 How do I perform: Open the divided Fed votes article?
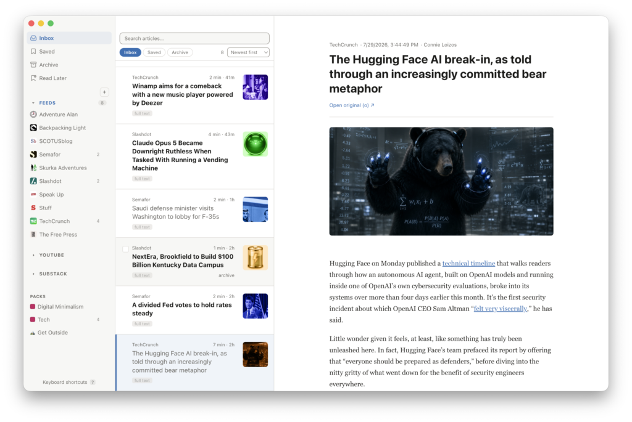click(x=194, y=310)
